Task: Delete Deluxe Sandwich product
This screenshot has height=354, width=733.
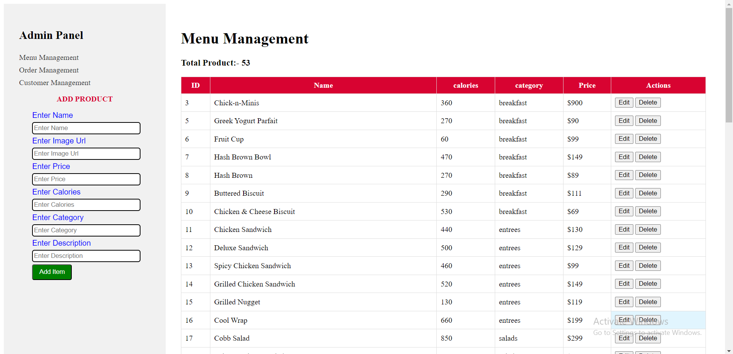Action: (x=648, y=248)
